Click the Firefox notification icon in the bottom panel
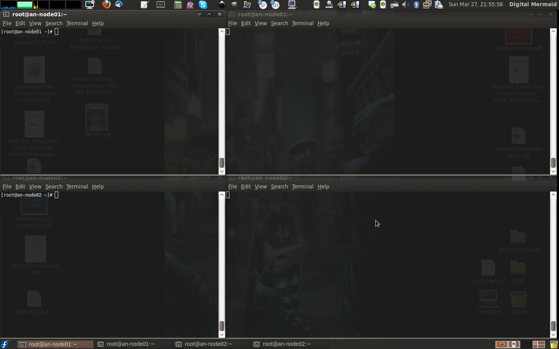559x349 pixels. 502,344
